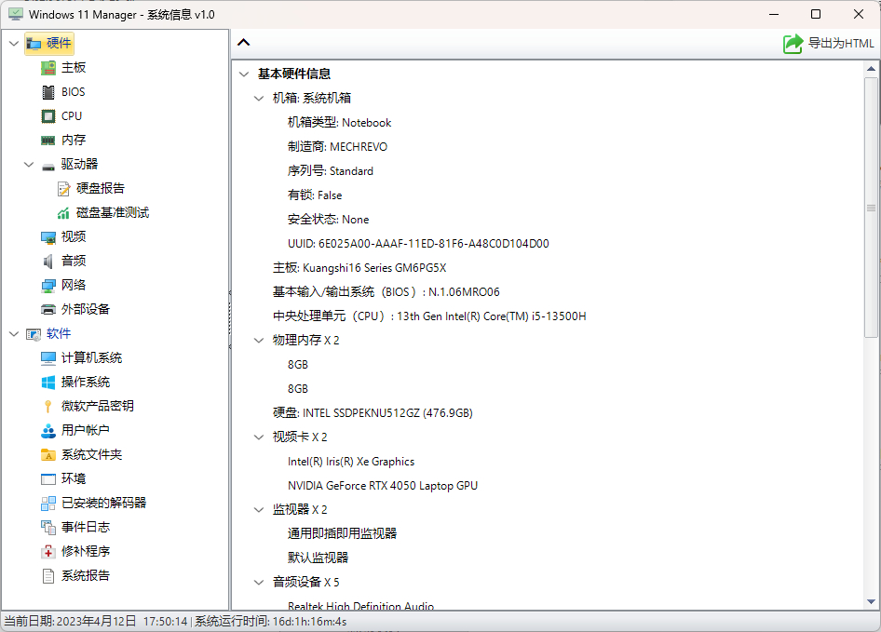Collapse the 音频设备 X 5 node
Image resolution: width=881 pixels, height=632 pixels.
259,583
